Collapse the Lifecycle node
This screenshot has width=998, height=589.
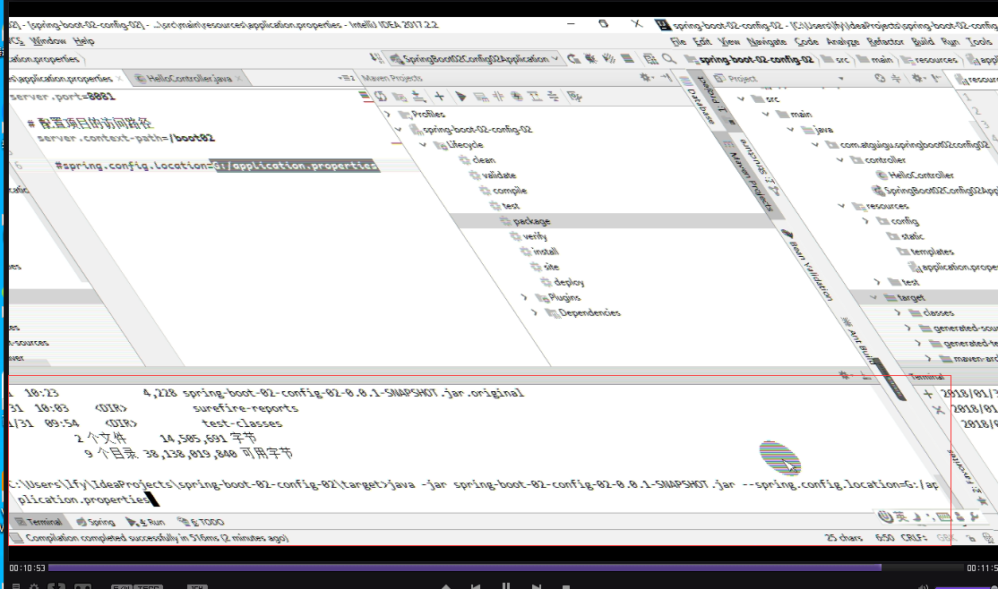[x=423, y=144]
